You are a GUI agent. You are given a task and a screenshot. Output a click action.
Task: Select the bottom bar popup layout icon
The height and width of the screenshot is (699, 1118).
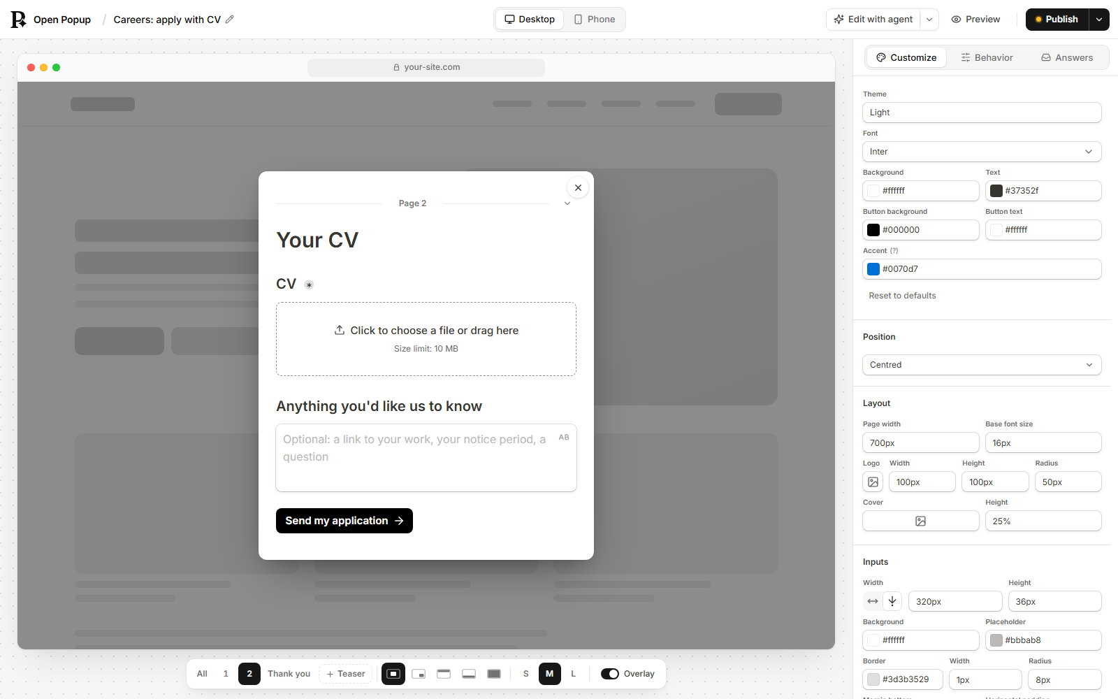469,674
